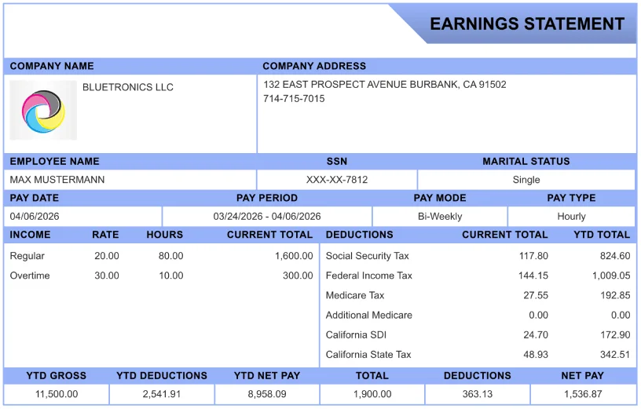
Task: Click the PAY PERIOD header
Action: coord(267,198)
